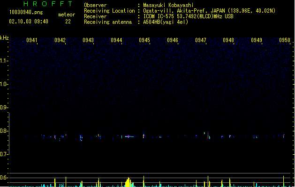Click the 1.1 kHz axis label
The width and height of the screenshot is (295, 187).
pos(4,61)
